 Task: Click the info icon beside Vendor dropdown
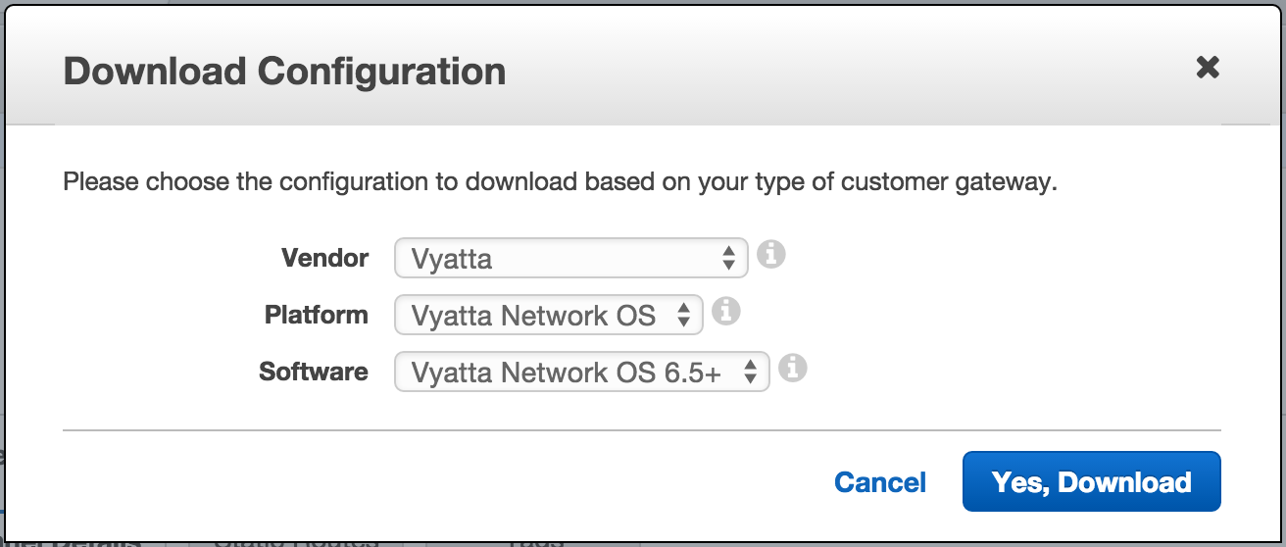[771, 256]
